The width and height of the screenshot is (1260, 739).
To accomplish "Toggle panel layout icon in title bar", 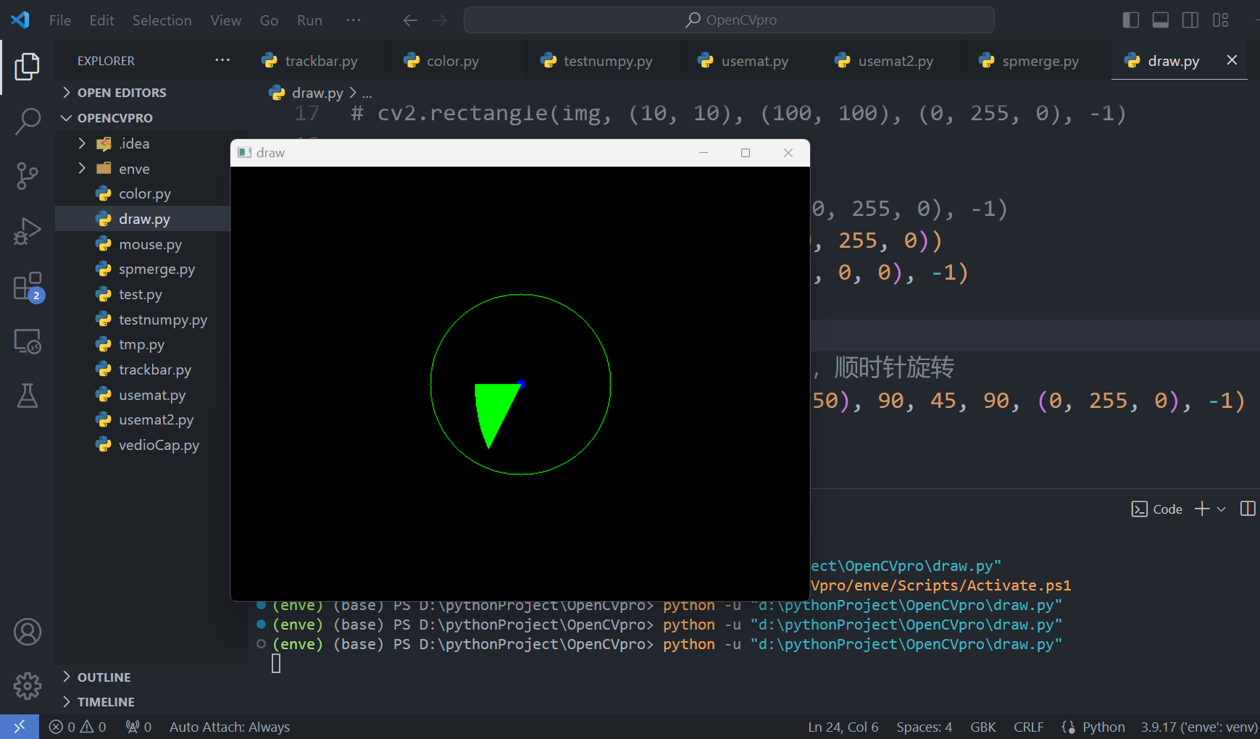I will [x=1160, y=20].
